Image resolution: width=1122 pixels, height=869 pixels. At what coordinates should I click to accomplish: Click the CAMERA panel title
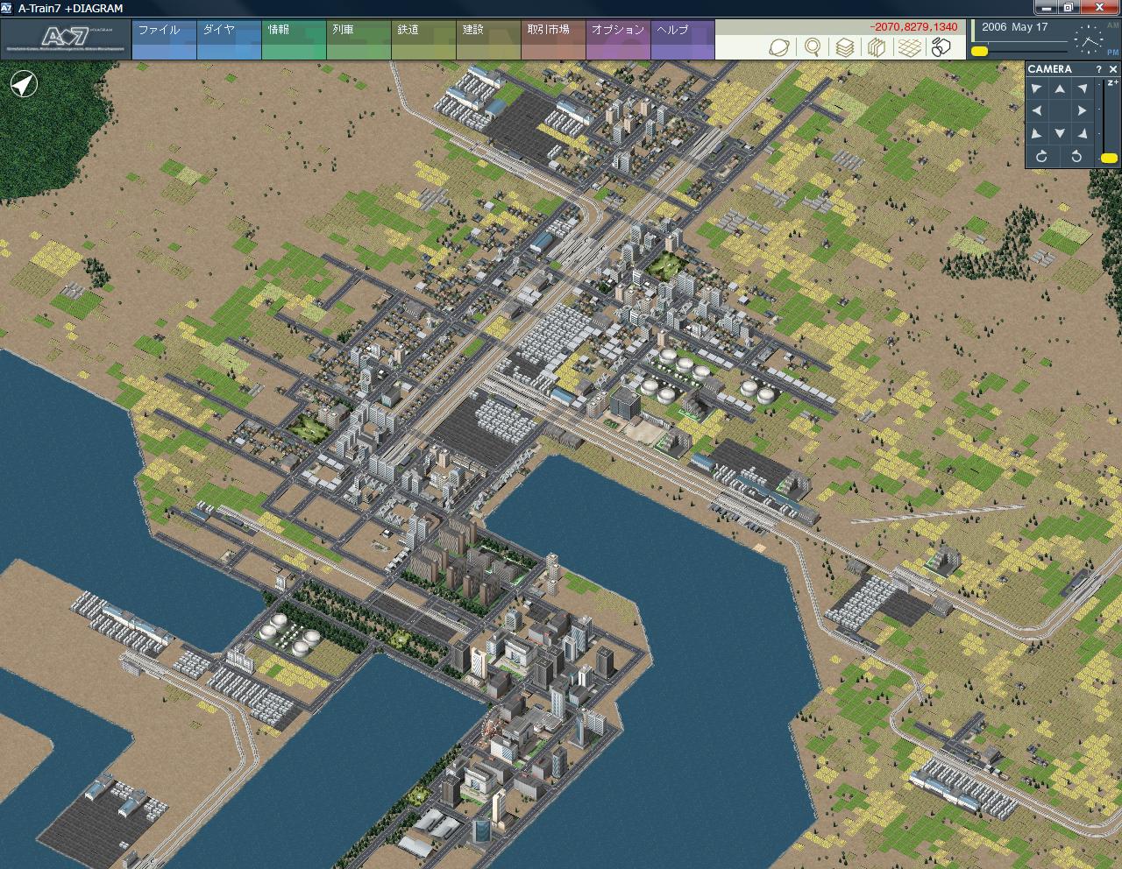pos(1049,69)
